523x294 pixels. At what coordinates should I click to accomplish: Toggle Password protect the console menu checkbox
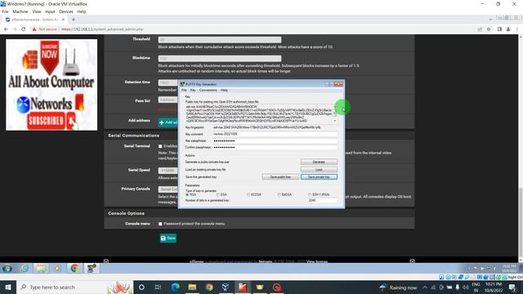click(160, 224)
